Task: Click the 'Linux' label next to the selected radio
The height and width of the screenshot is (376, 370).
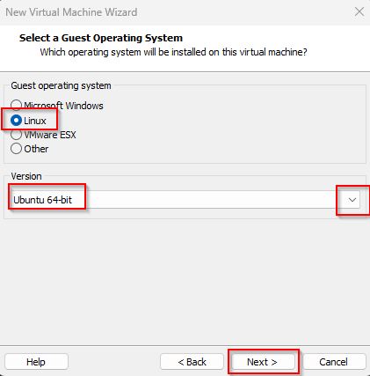Action: [x=35, y=121]
